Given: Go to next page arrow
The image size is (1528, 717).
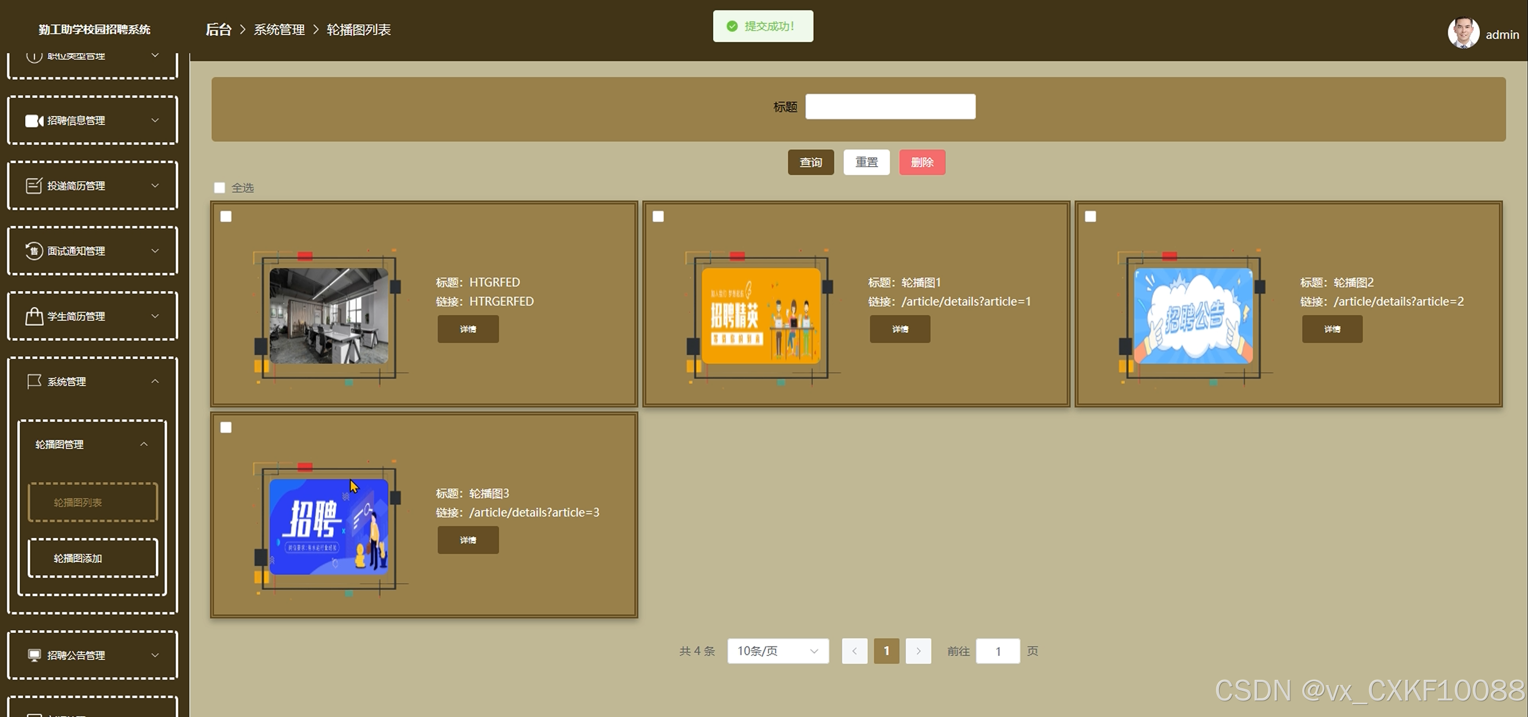Looking at the screenshot, I should [x=918, y=651].
